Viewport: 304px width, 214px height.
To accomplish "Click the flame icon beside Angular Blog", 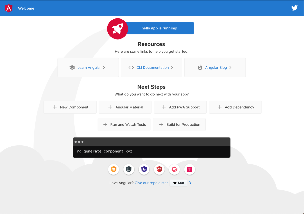I will [200, 68].
